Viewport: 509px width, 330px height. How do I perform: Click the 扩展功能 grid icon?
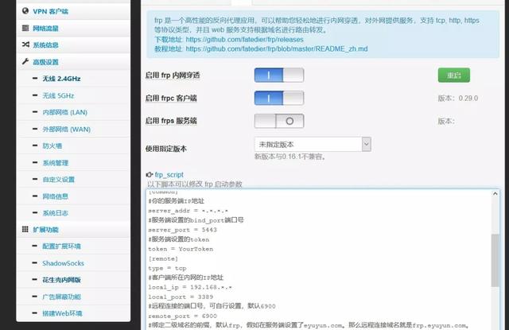(26, 230)
